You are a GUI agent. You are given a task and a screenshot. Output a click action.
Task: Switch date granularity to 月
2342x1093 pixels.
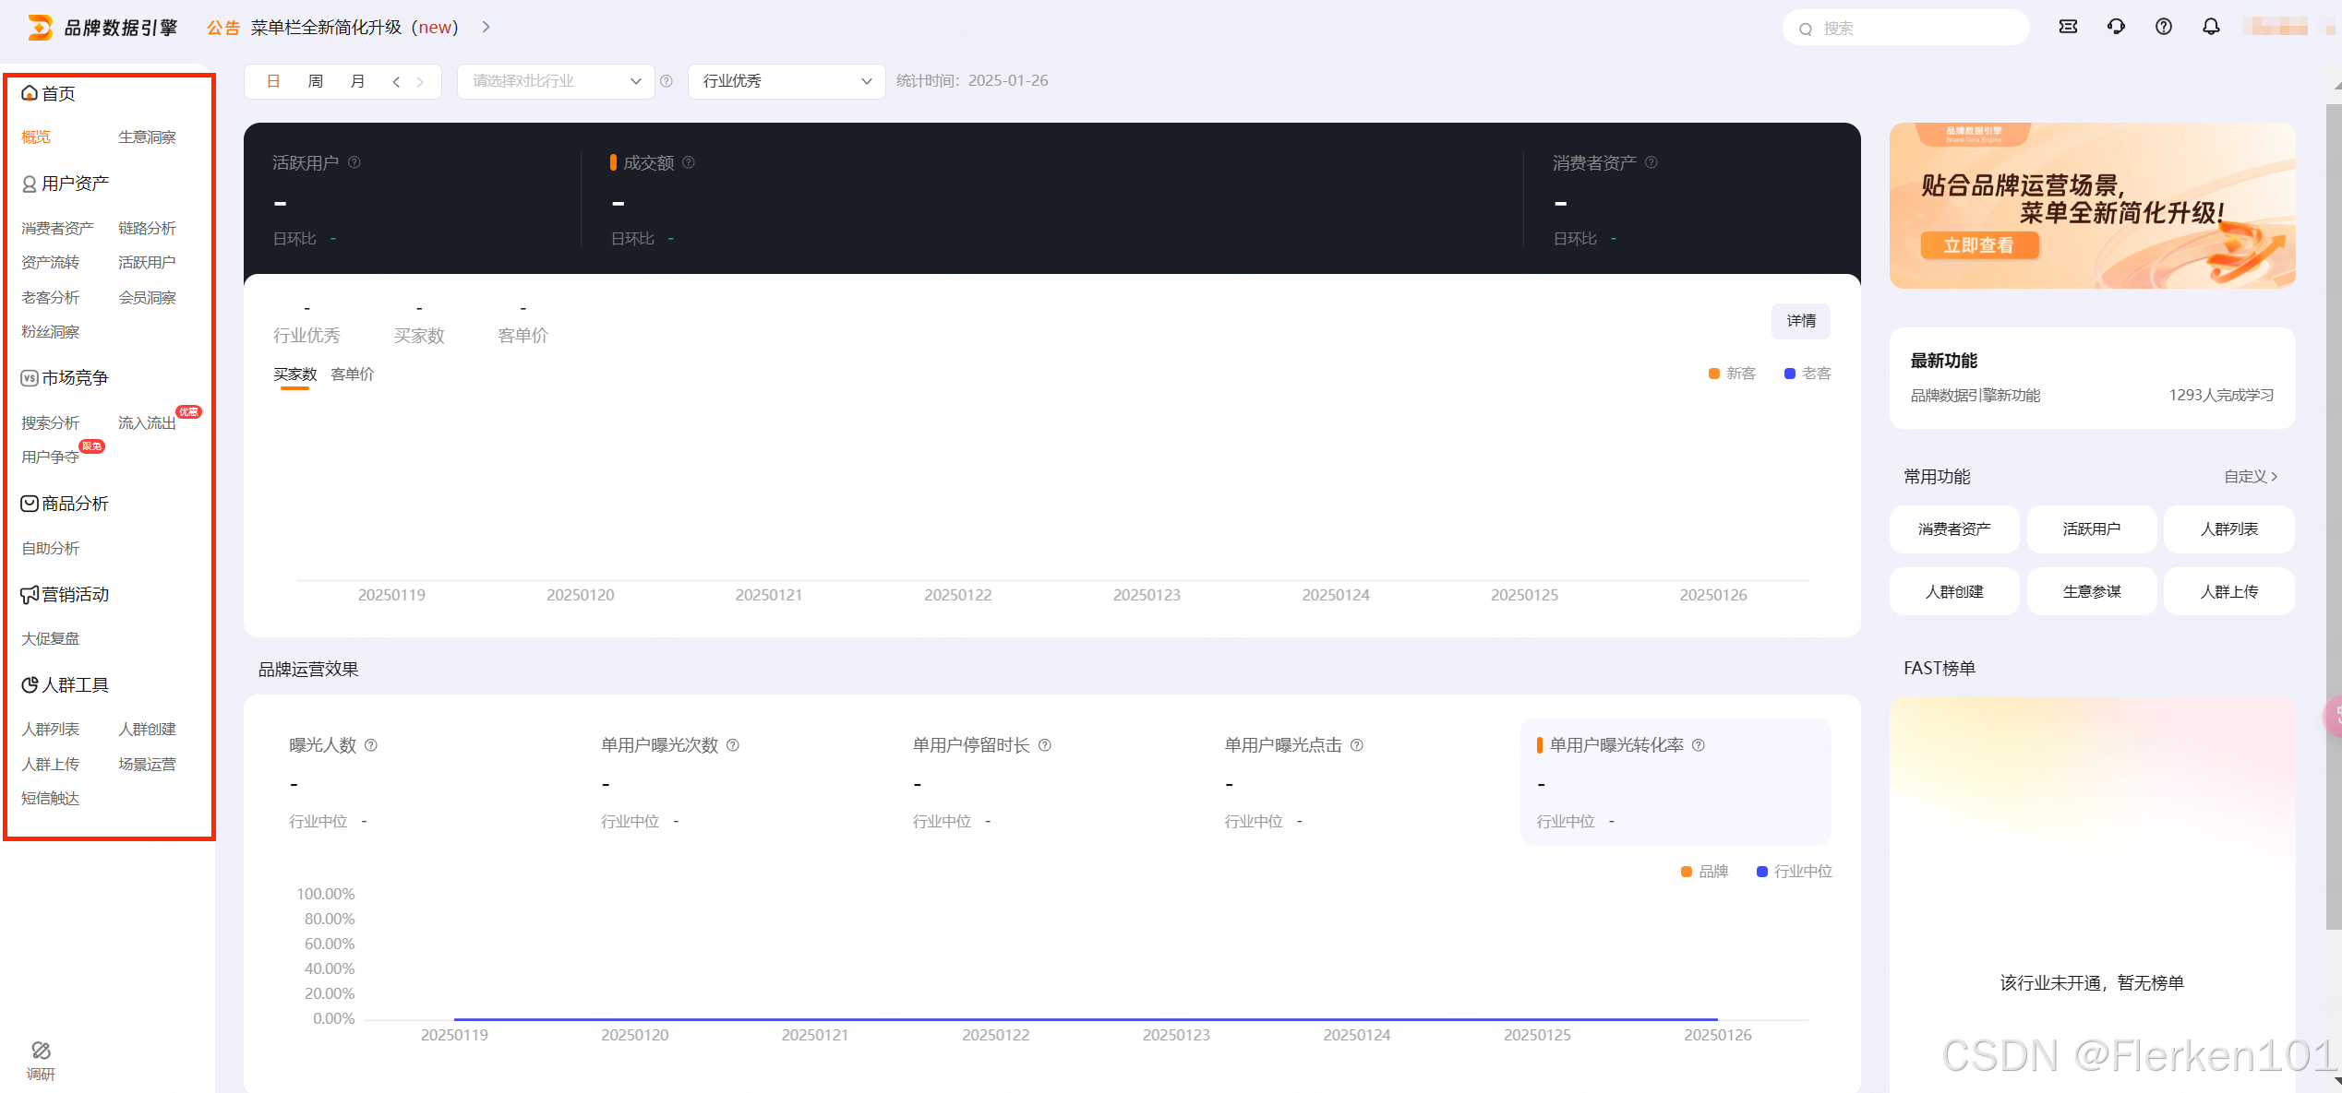coord(357,81)
